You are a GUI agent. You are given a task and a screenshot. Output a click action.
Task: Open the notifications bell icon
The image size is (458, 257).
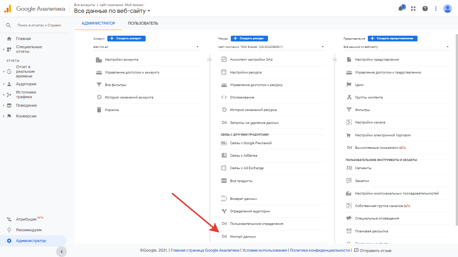pyautogui.click(x=401, y=9)
